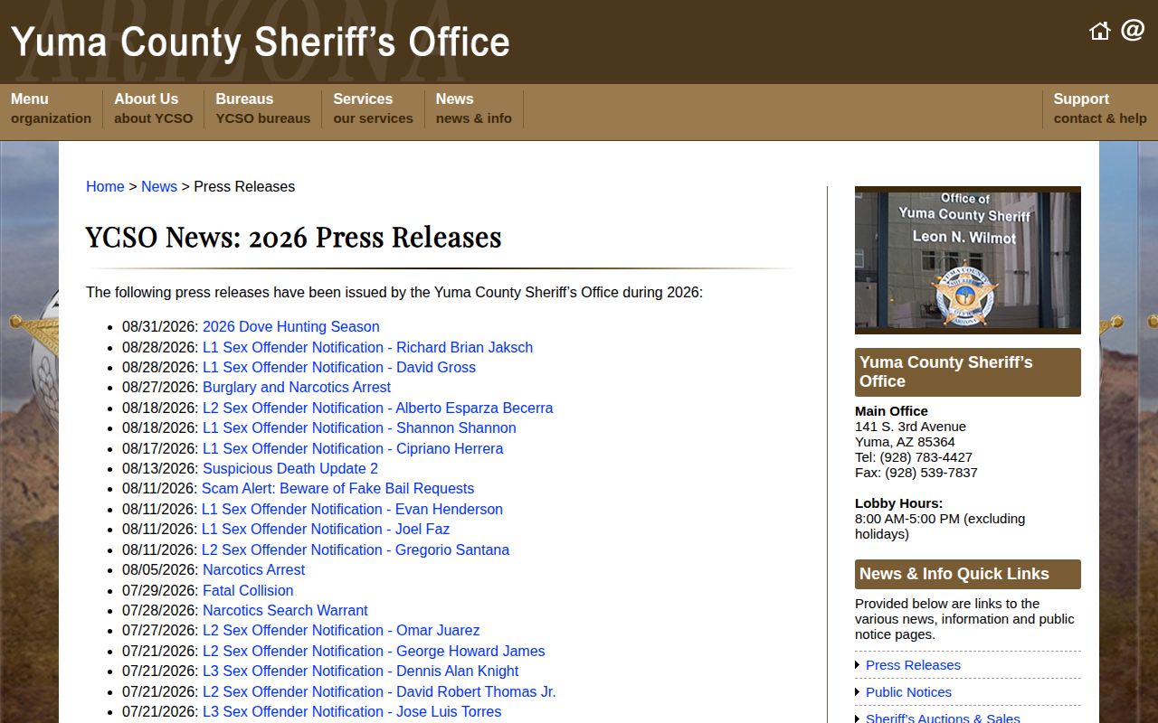Image resolution: width=1158 pixels, height=723 pixels.
Task: Open Scam Alert Fake Bail Requests release
Action: point(338,489)
